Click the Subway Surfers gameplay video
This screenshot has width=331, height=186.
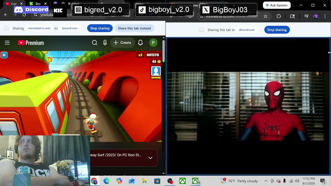tap(81, 96)
